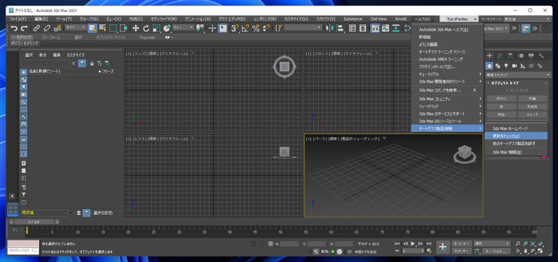This screenshot has height=262, width=558.
Task: Switch to the フリーフォーム ribbon tab
Action: (50, 38)
